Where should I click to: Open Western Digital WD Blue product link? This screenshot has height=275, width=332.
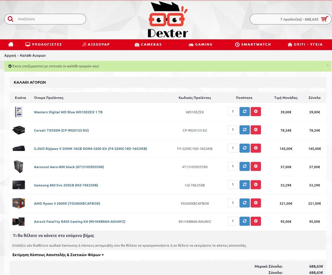[x=68, y=112]
